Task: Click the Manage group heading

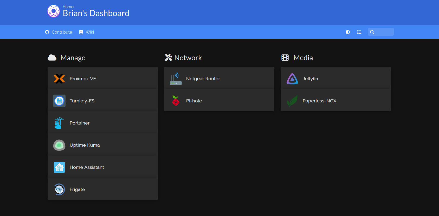Action: coord(73,58)
